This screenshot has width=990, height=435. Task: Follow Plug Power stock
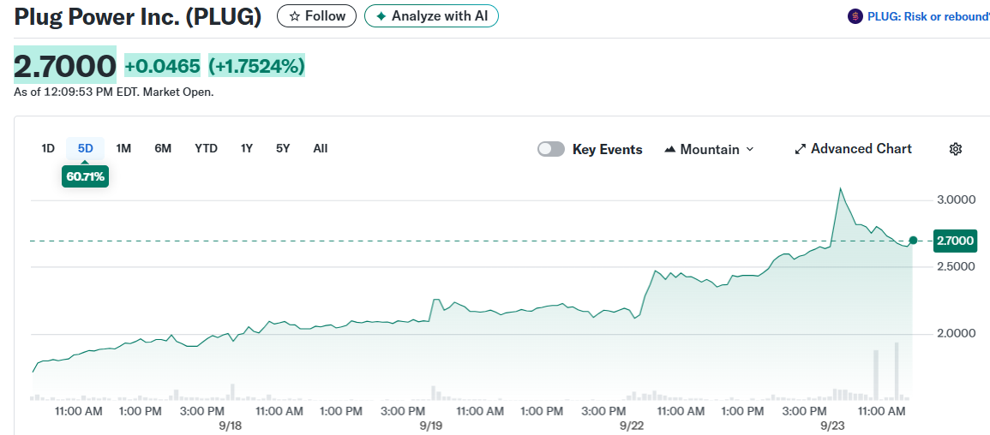point(316,16)
